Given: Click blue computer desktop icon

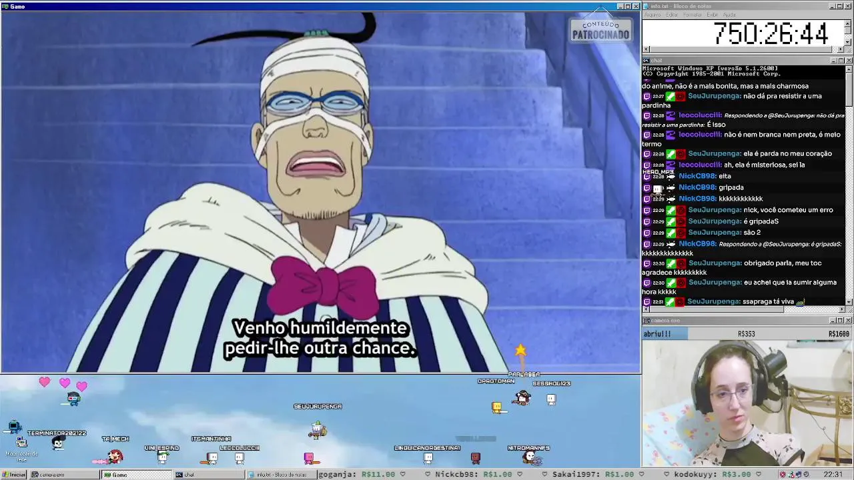Looking at the screenshot, I should click(14, 427).
